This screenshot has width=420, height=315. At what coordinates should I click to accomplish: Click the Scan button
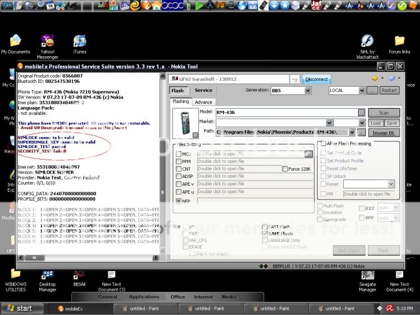tap(384, 113)
